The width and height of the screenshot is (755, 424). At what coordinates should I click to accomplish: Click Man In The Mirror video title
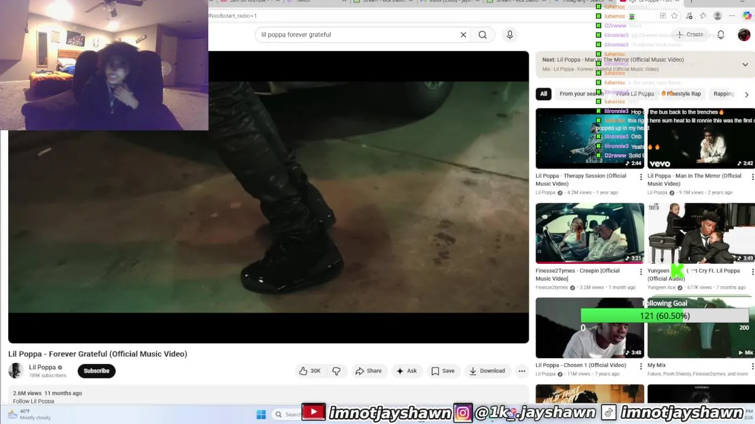tap(694, 180)
